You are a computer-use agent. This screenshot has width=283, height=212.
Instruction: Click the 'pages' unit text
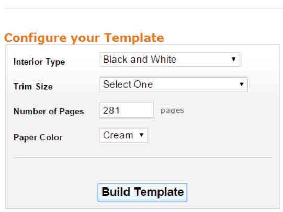pyautogui.click(x=172, y=110)
